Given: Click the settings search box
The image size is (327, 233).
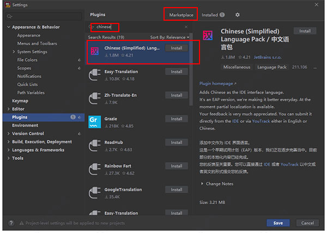Looking at the screenshot, I should pos(44,16).
